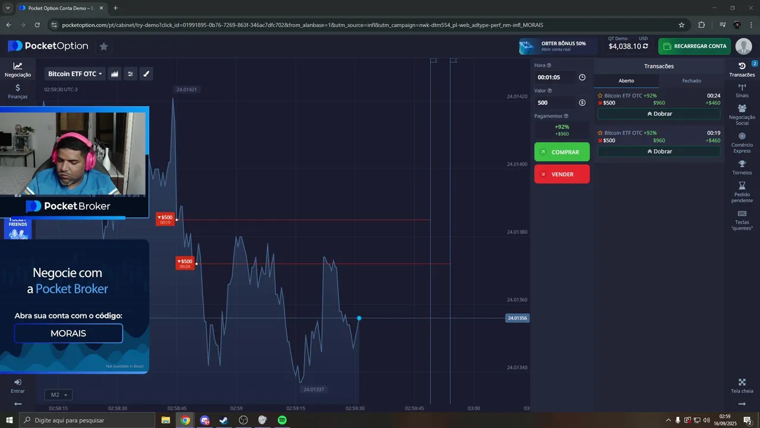Add asset to favorites star

pos(104,46)
